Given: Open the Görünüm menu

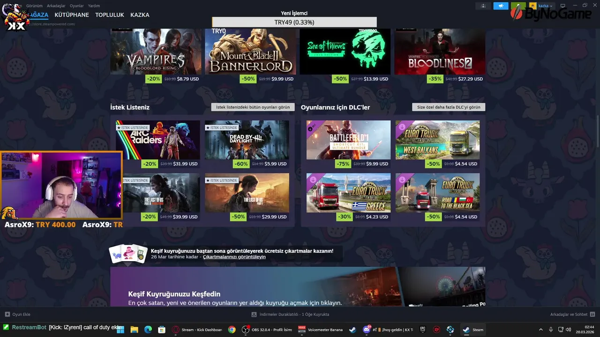Looking at the screenshot, I should click(x=35, y=6).
